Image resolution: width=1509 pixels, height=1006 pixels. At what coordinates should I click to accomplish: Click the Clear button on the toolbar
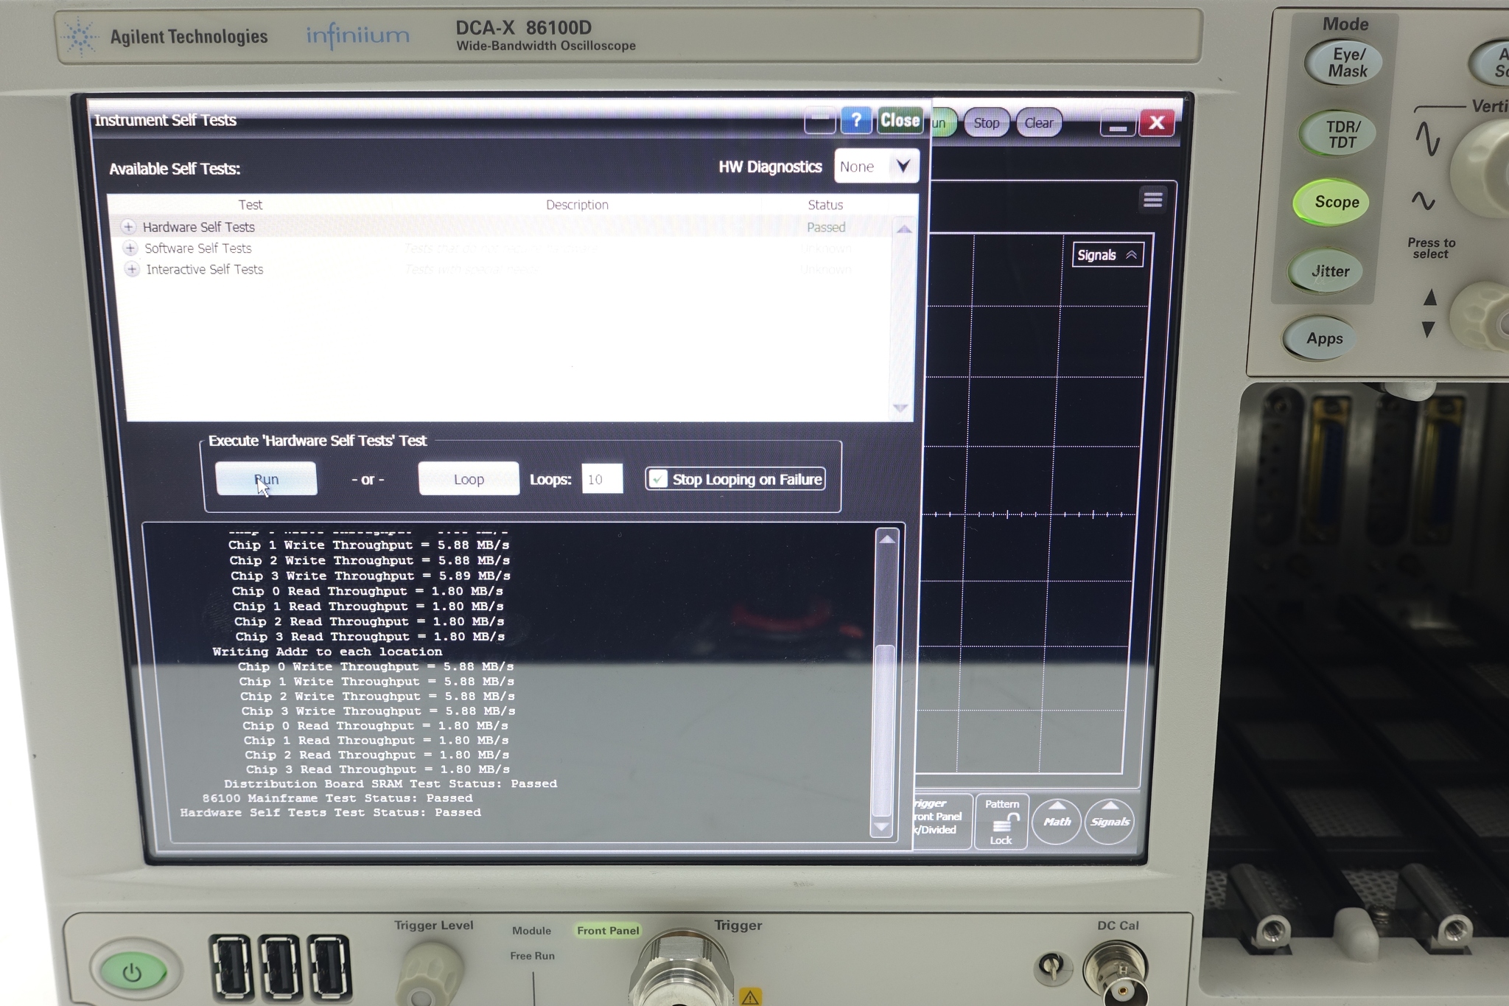(1038, 122)
